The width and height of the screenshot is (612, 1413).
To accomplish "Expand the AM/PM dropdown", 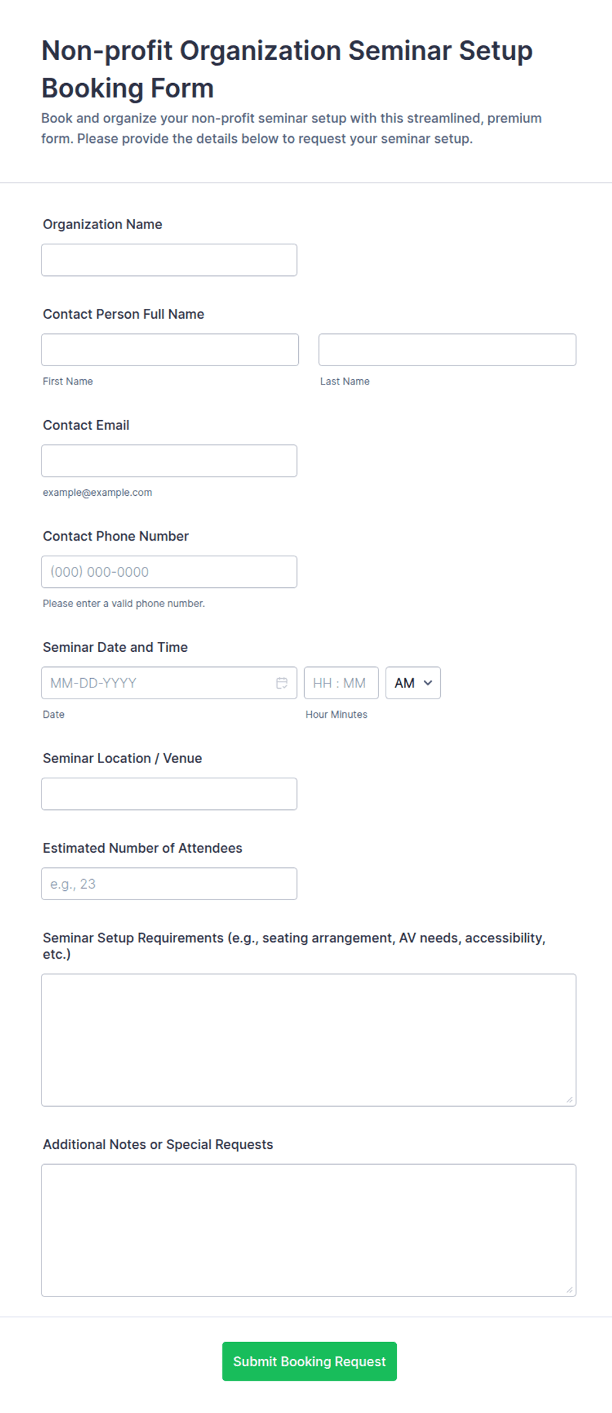I will (413, 683).
